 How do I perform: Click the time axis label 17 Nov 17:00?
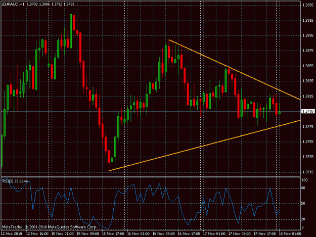point(264,234)
